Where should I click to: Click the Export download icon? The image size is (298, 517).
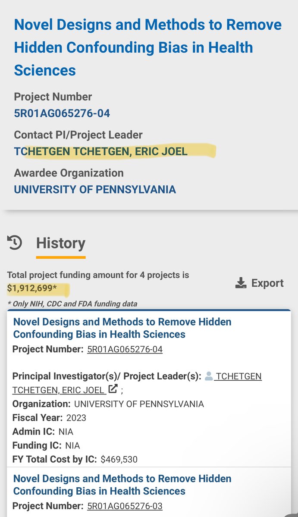[x=241, y=283]
